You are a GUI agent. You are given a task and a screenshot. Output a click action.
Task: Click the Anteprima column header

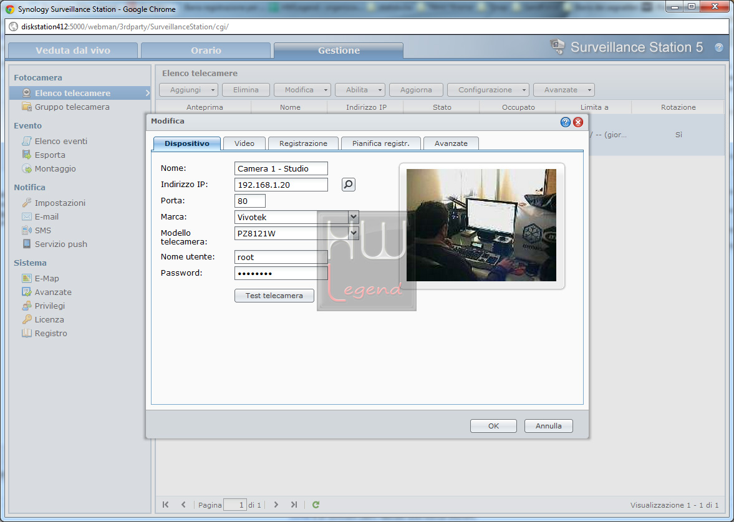[x=204, y=107]
